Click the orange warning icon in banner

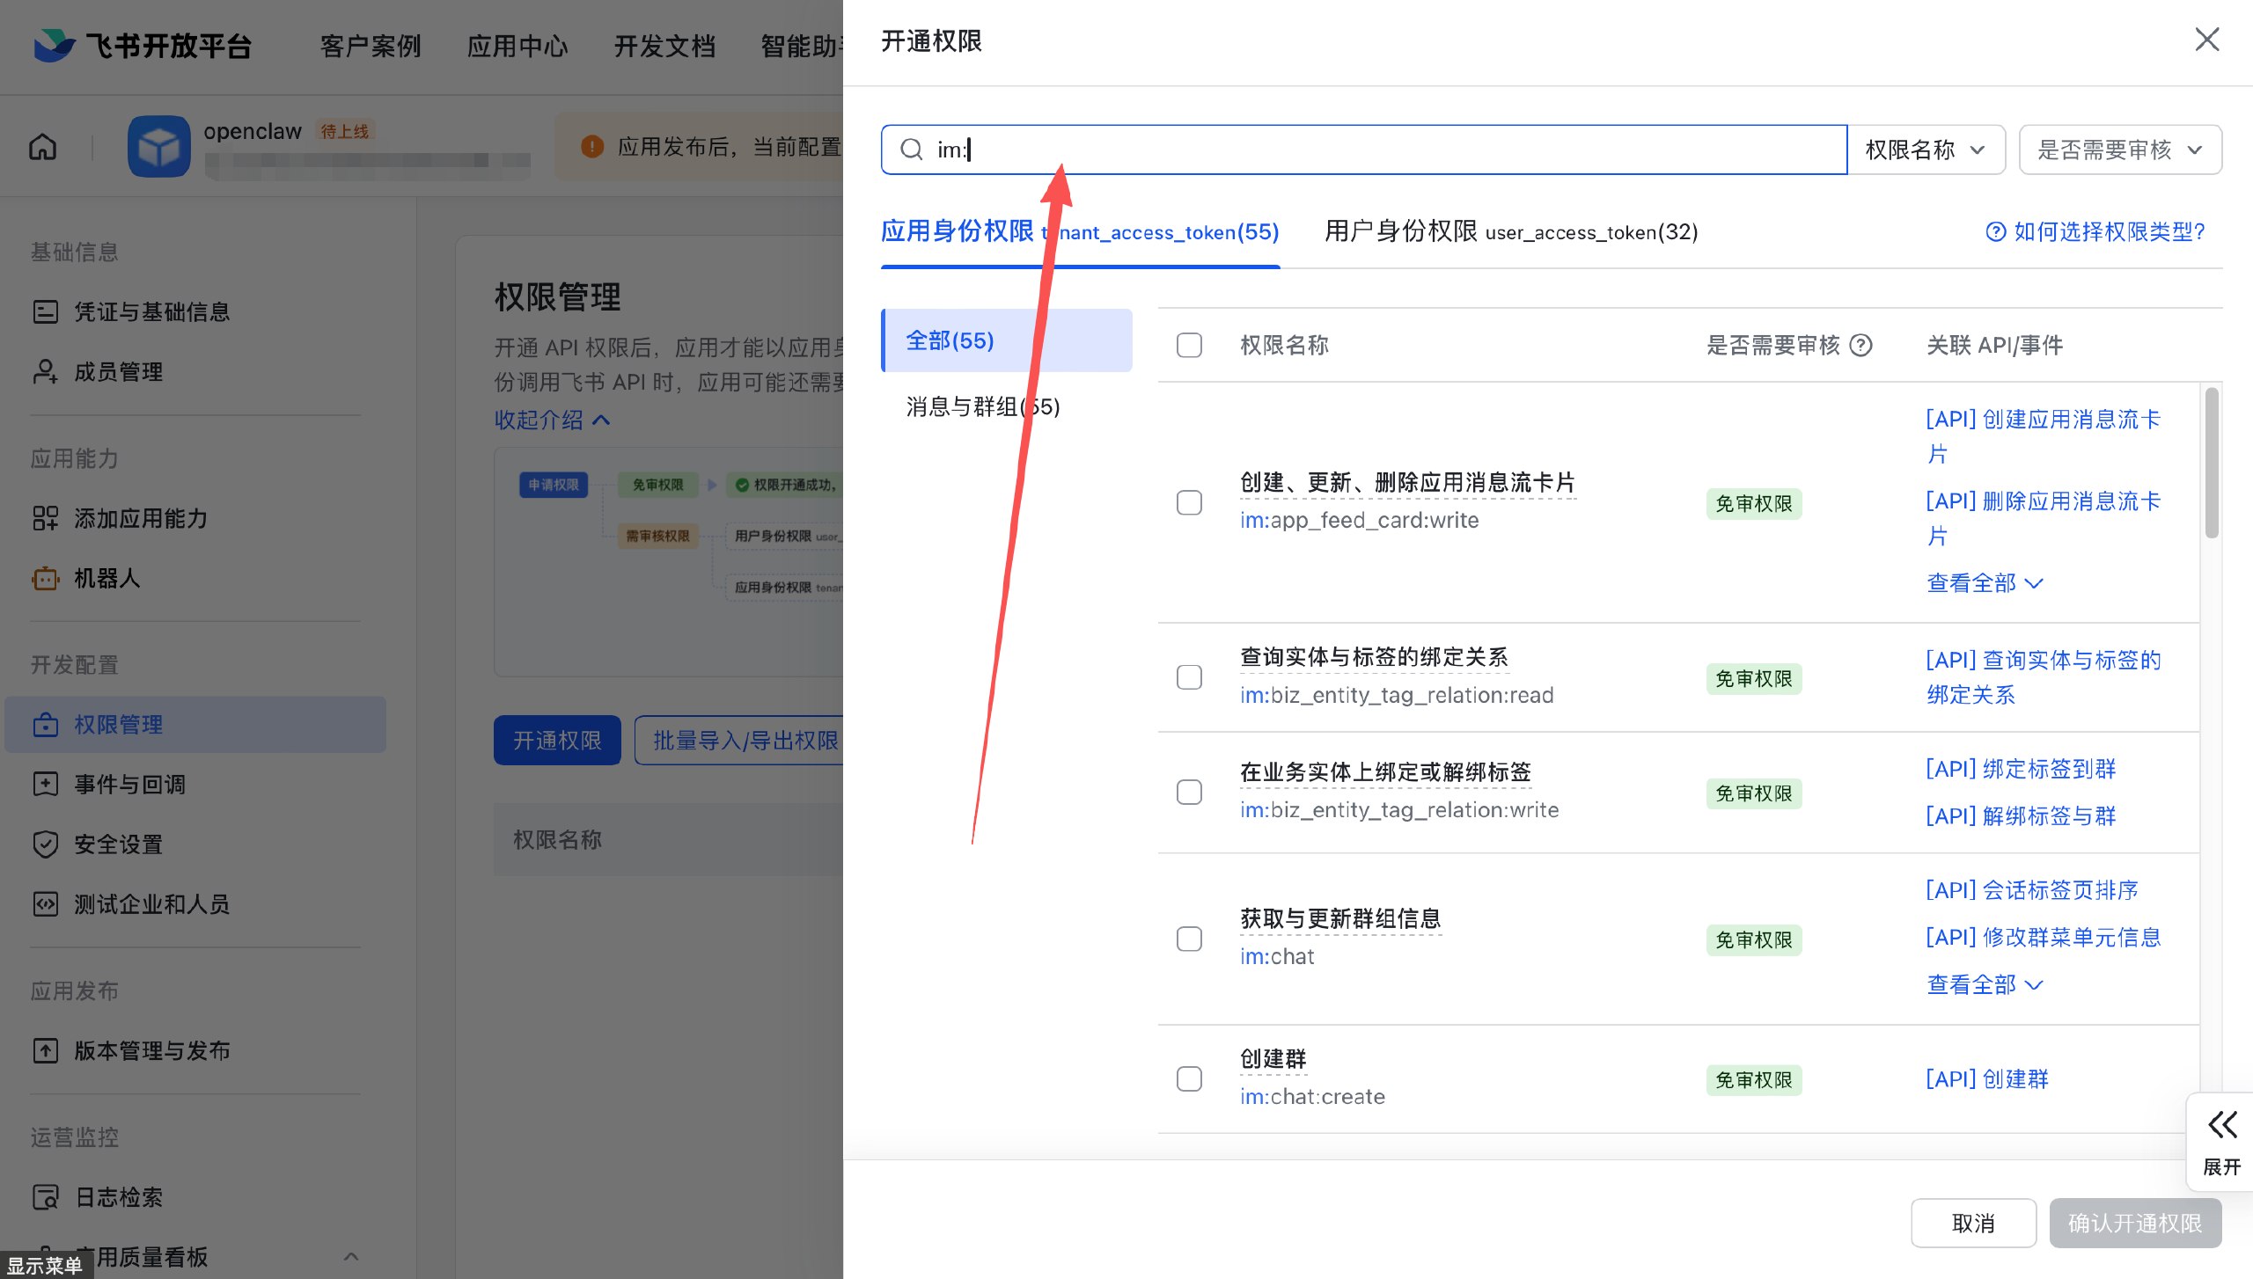(x=592, y=146)
